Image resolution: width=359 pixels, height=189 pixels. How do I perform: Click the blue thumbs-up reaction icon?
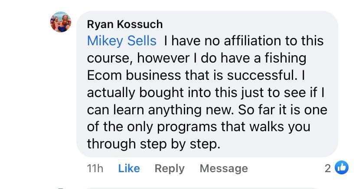click(342, 168)
